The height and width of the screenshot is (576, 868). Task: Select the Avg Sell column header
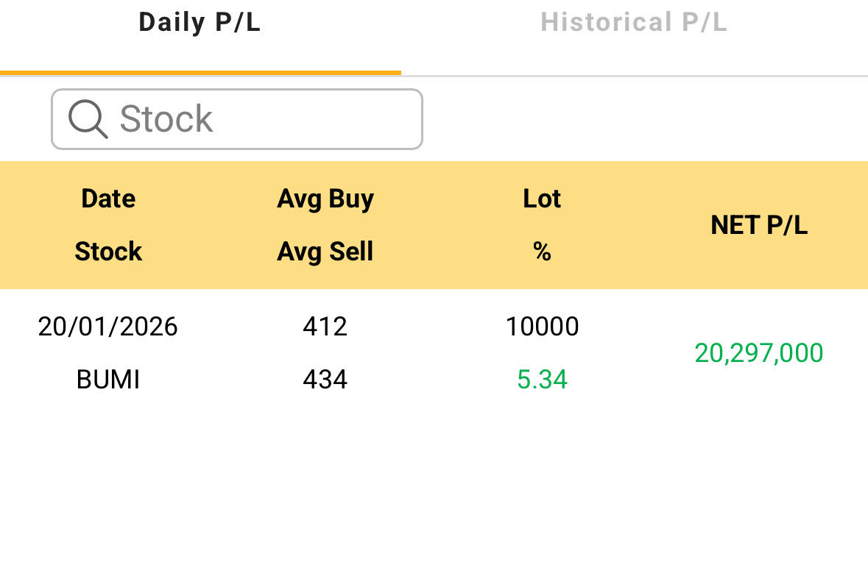tap(325, 252)
